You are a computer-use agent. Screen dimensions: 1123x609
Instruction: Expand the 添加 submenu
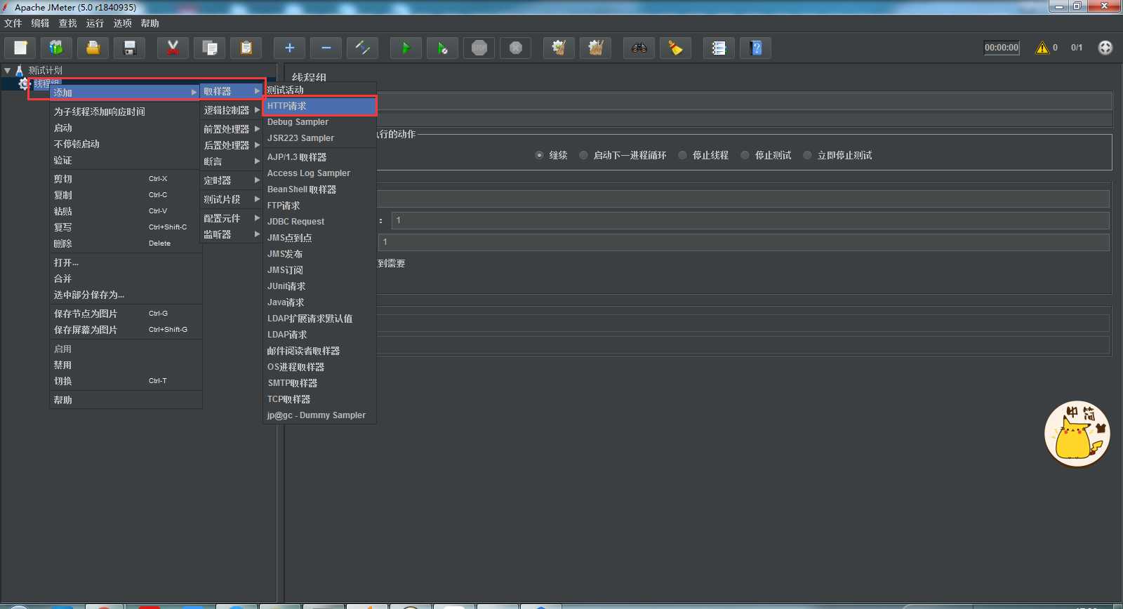pos(126,93)
